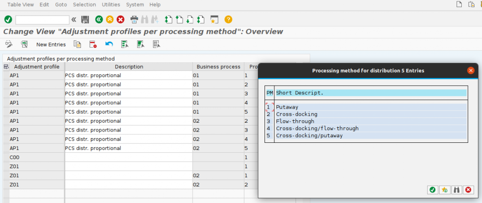482x203 pixels.
Task: Click the new document icon at top right
Action: click(x=459, y=4)
